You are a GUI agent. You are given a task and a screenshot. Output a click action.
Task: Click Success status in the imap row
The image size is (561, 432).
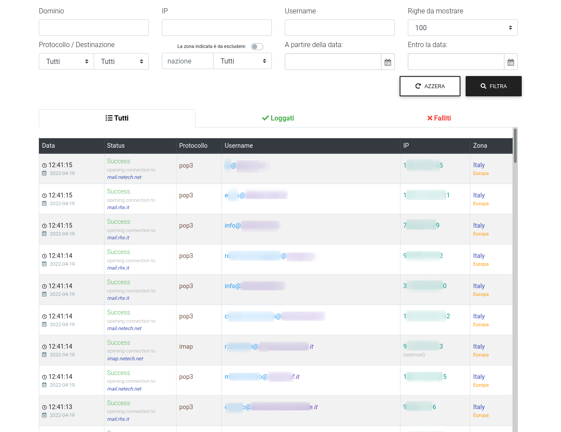point(118,343)
